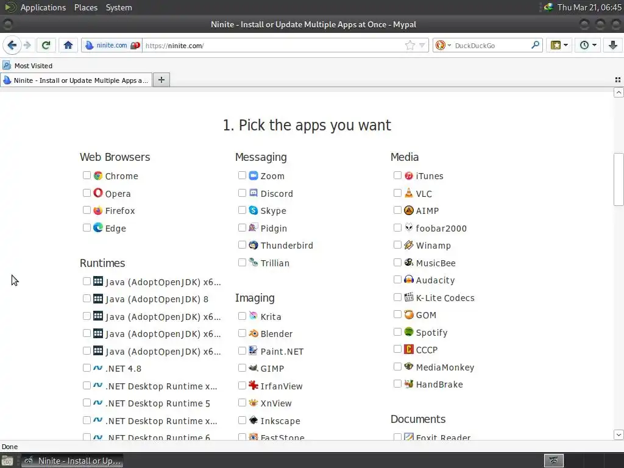Open a new tab with plus button

click(161, 80)
